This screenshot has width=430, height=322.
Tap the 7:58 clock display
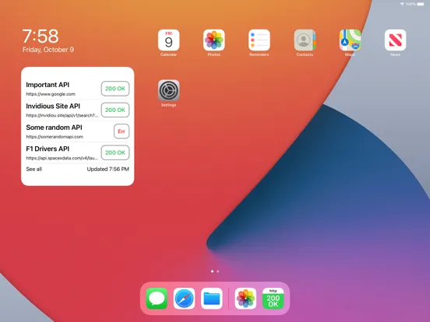click(41, 36)
